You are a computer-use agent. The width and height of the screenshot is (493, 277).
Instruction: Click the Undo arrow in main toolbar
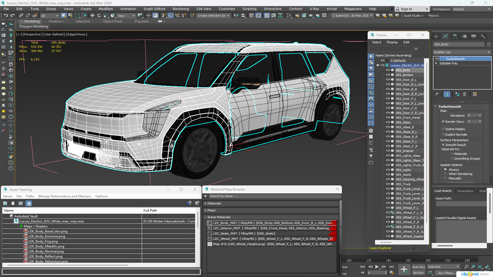click(x=6, y=15)
